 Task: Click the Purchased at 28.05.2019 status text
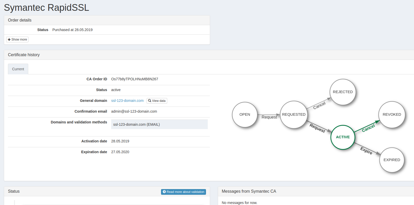(x=72, y=30)
